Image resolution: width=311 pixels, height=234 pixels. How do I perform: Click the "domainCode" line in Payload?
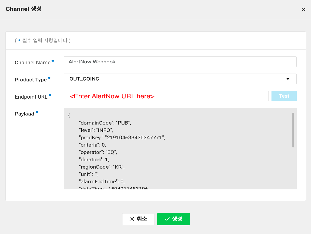(x=105, y=123)
